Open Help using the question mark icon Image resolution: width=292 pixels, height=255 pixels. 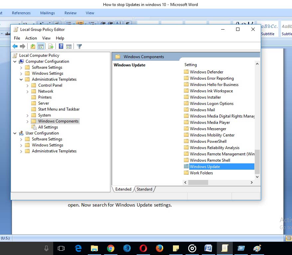pyautogui.click(x=61, y=46)
